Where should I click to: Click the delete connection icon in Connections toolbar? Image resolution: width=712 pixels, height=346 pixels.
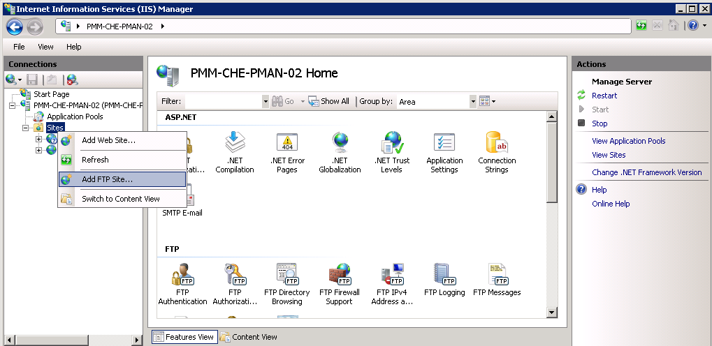click(x=72, y=80)
